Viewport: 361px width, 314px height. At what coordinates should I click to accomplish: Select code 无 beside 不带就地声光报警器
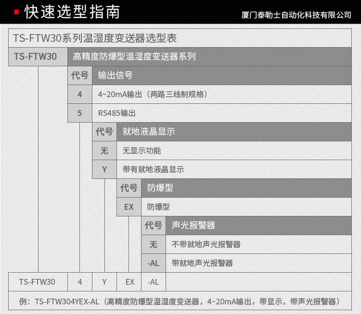coord(154,245)
